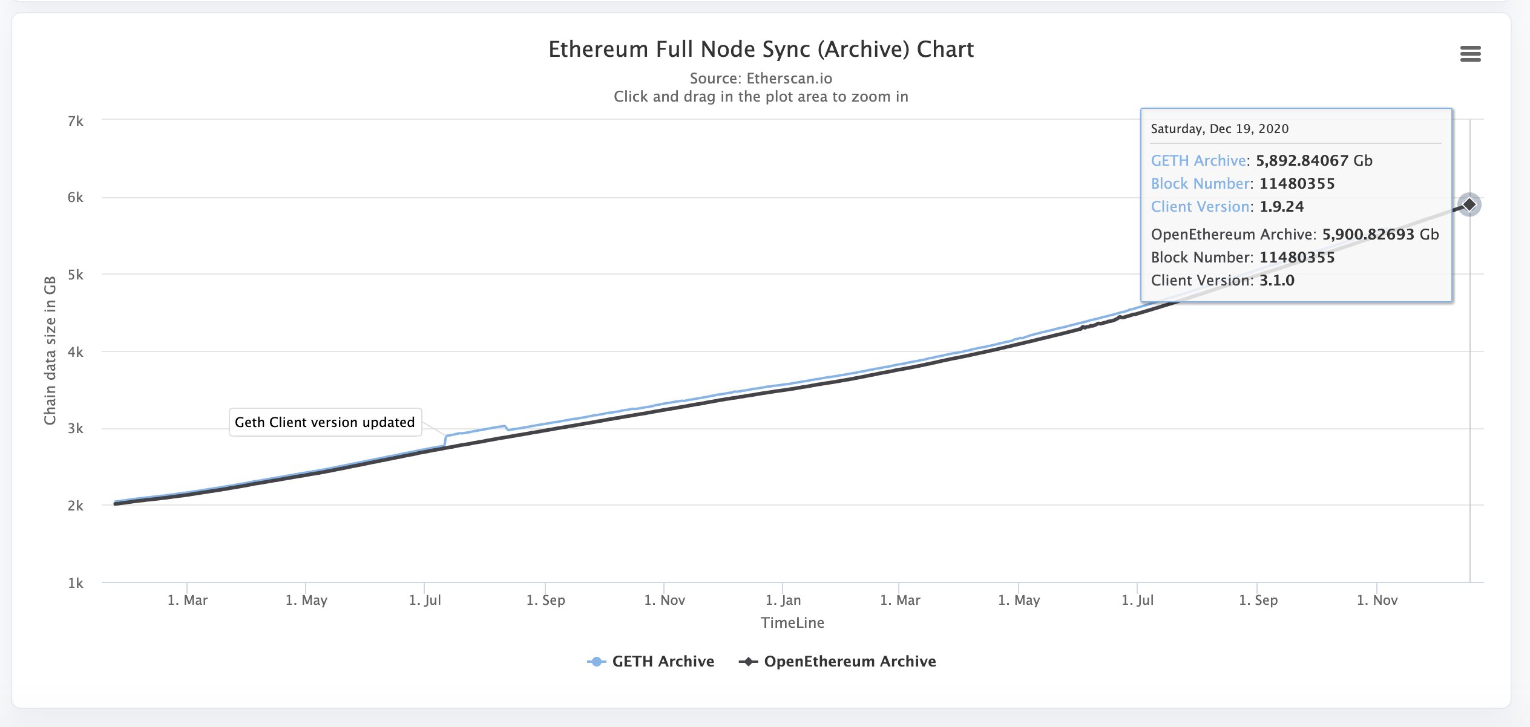Click 'Client Version: 3.1.0' in the tooltip
Viewport: 1530px width, 727px height.
(1223, 280)
